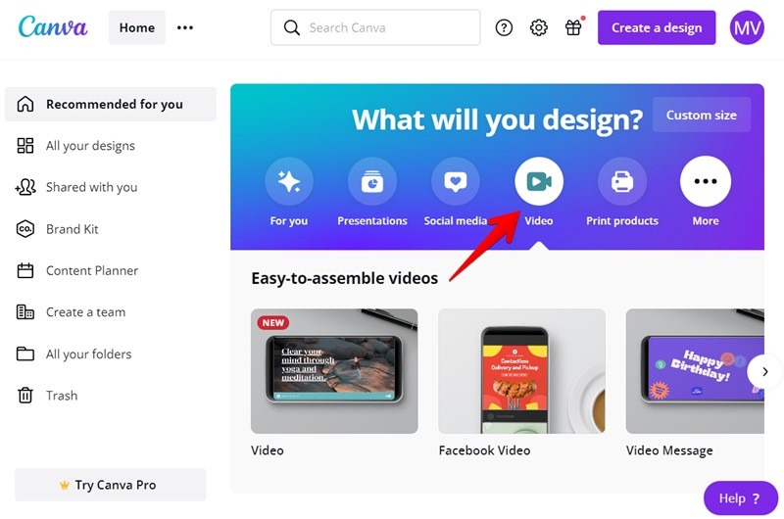Click the Search Canva input field
The image size is (784, 519).
(375, 27)
